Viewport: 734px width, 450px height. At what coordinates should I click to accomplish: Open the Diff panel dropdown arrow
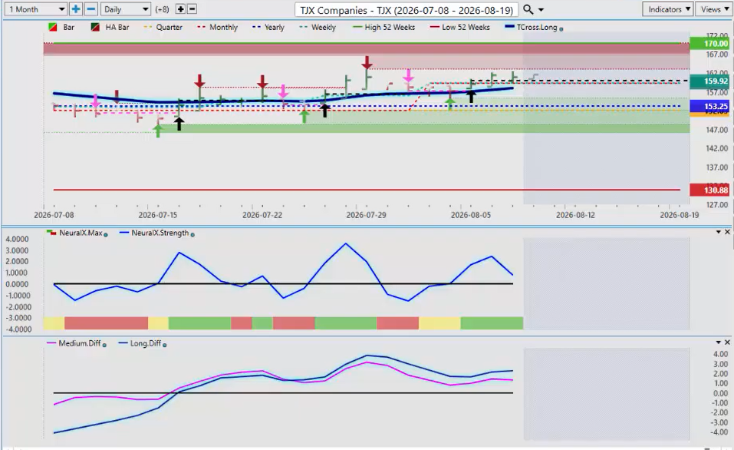[718, 342]
